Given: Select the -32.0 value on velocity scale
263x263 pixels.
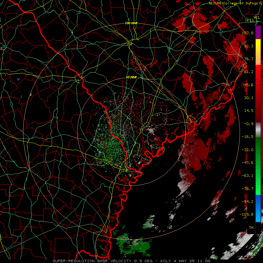Looking at the screenshot, I should 248,150.
